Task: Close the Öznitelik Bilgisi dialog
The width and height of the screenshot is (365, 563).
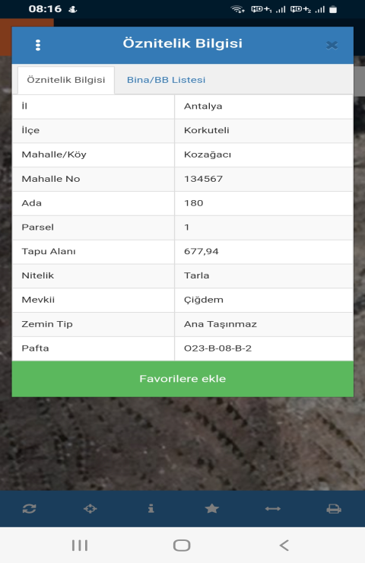Action: click(x=332, y=45)
